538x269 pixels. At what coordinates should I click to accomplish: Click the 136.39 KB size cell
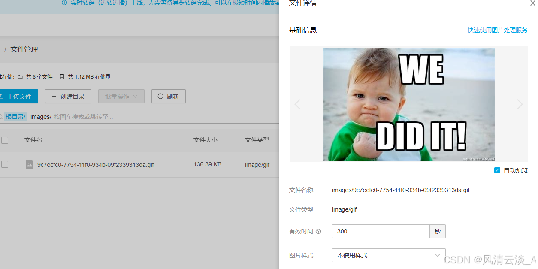point(208,164)
